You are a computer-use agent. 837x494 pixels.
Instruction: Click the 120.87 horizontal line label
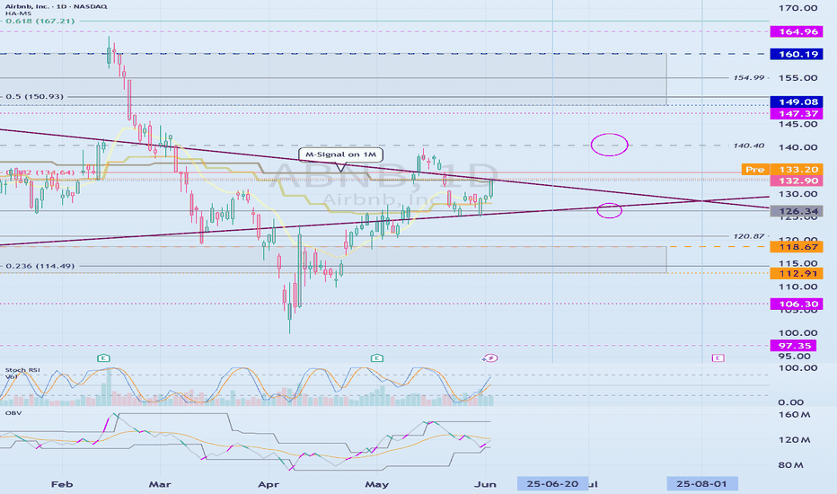click(748, 236)
